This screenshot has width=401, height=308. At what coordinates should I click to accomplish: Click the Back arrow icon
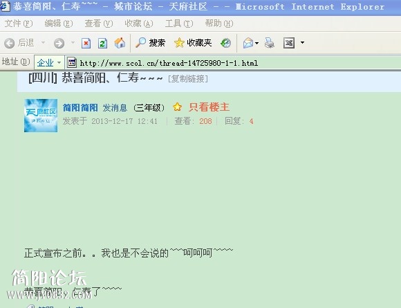pos(10,43)
